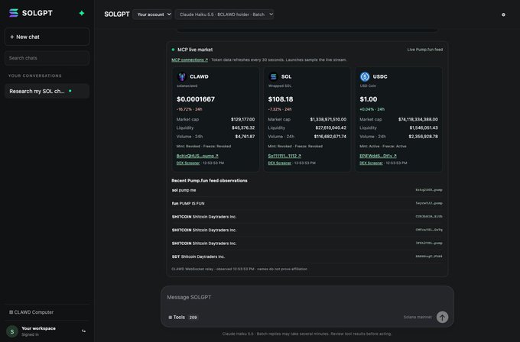Click the 'USD Coin' subtitle
The height and width of the screenshot is (342, 520).
[368, 85]
